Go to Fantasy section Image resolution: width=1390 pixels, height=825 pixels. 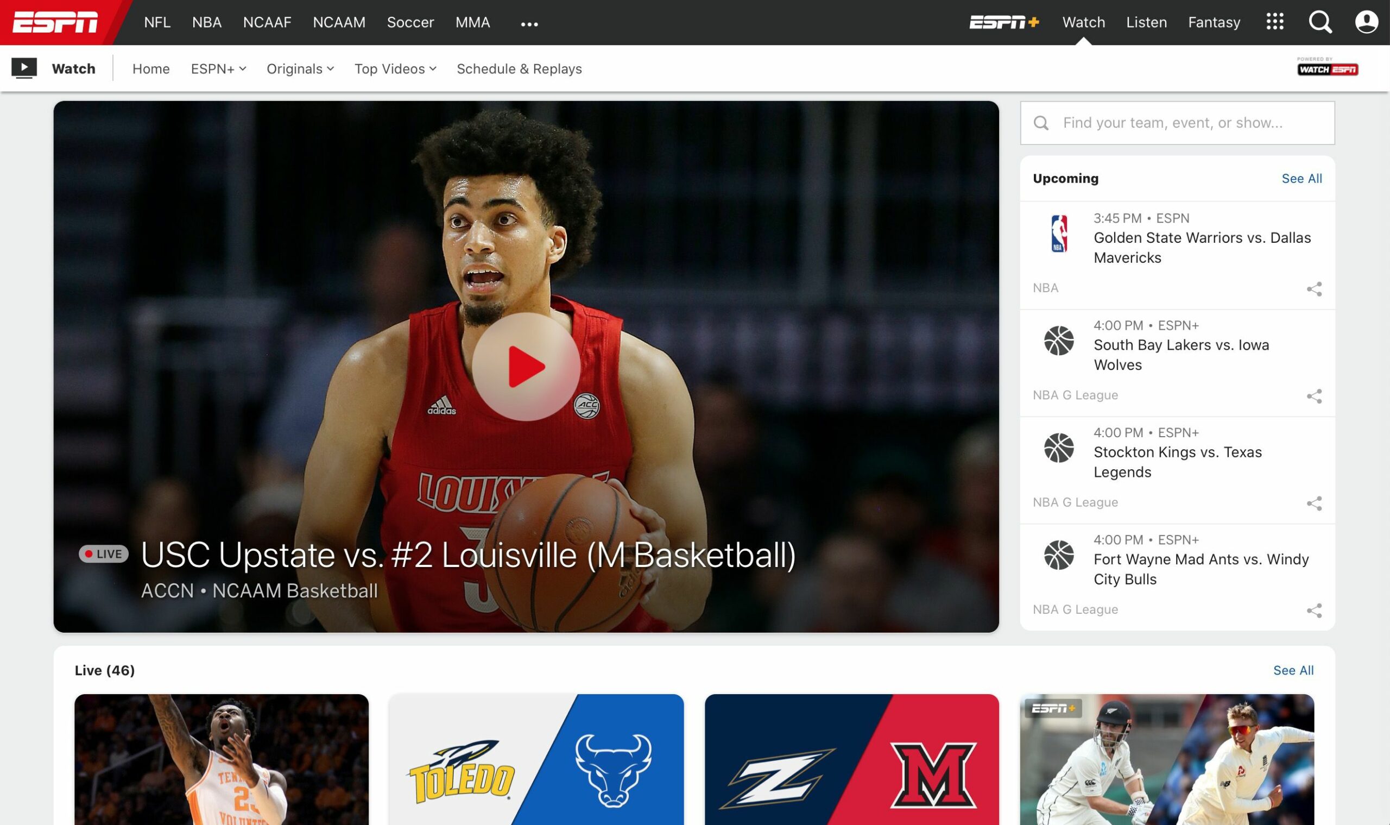point(1215,22)
